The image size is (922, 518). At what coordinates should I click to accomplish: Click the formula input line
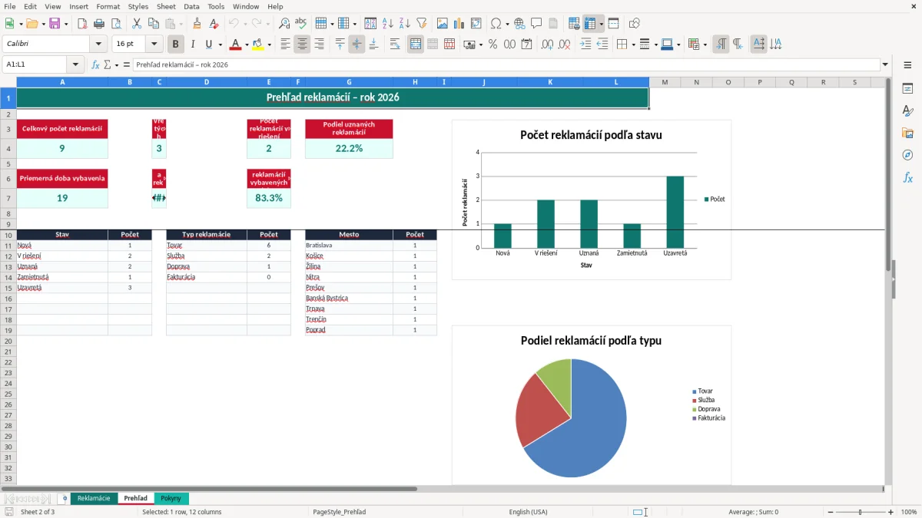[x=506, y=64]
